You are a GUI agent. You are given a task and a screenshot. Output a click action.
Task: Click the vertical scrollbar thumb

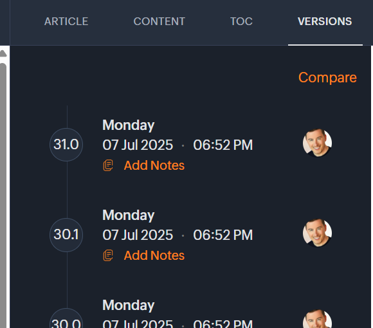coord(3,196)
